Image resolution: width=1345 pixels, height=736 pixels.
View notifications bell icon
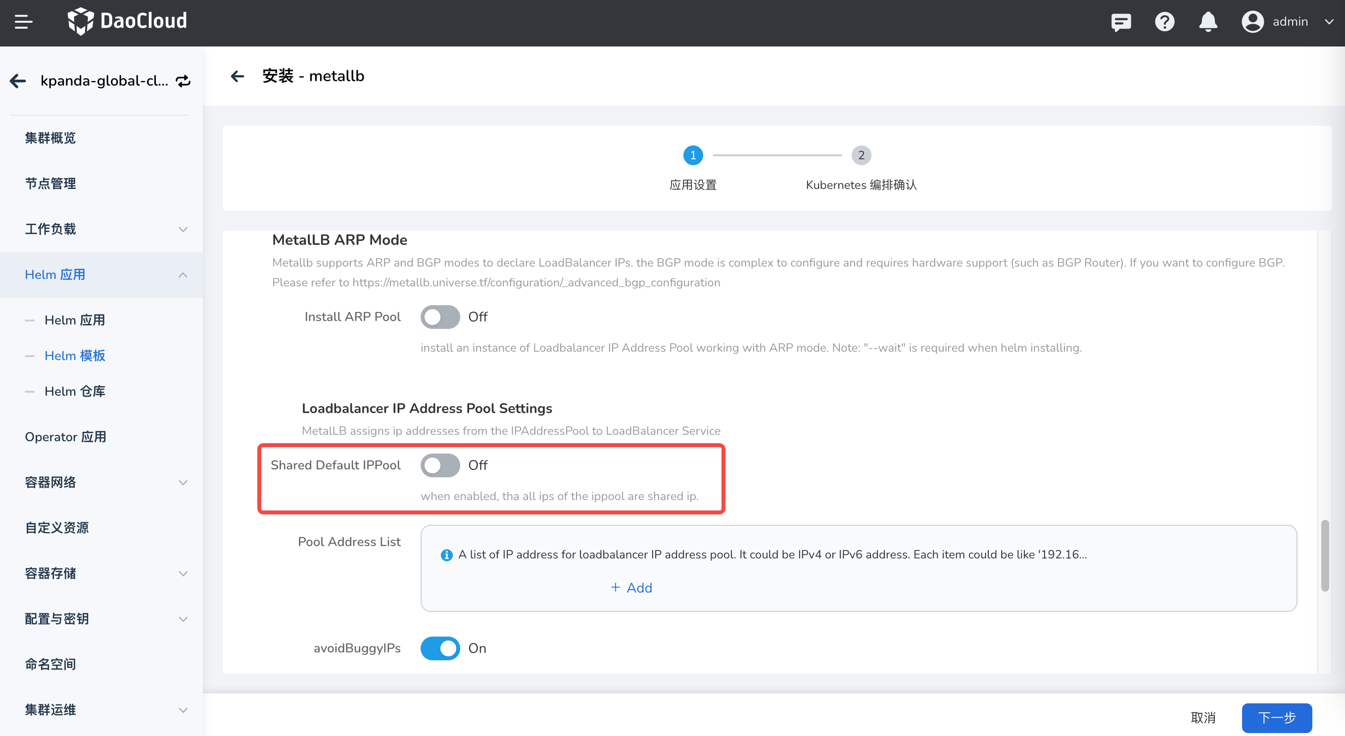point(1208,22)
